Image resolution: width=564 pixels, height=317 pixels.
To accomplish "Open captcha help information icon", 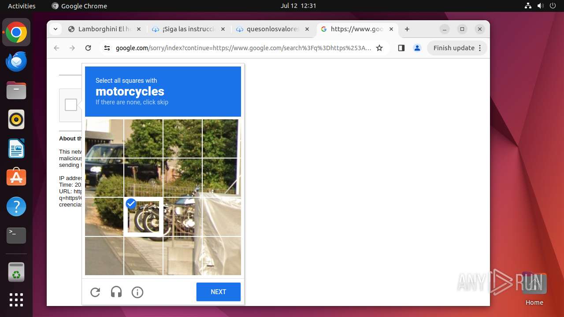I will point(137,292).
